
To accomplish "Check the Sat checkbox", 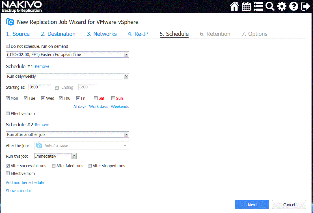I will [96, 98].
